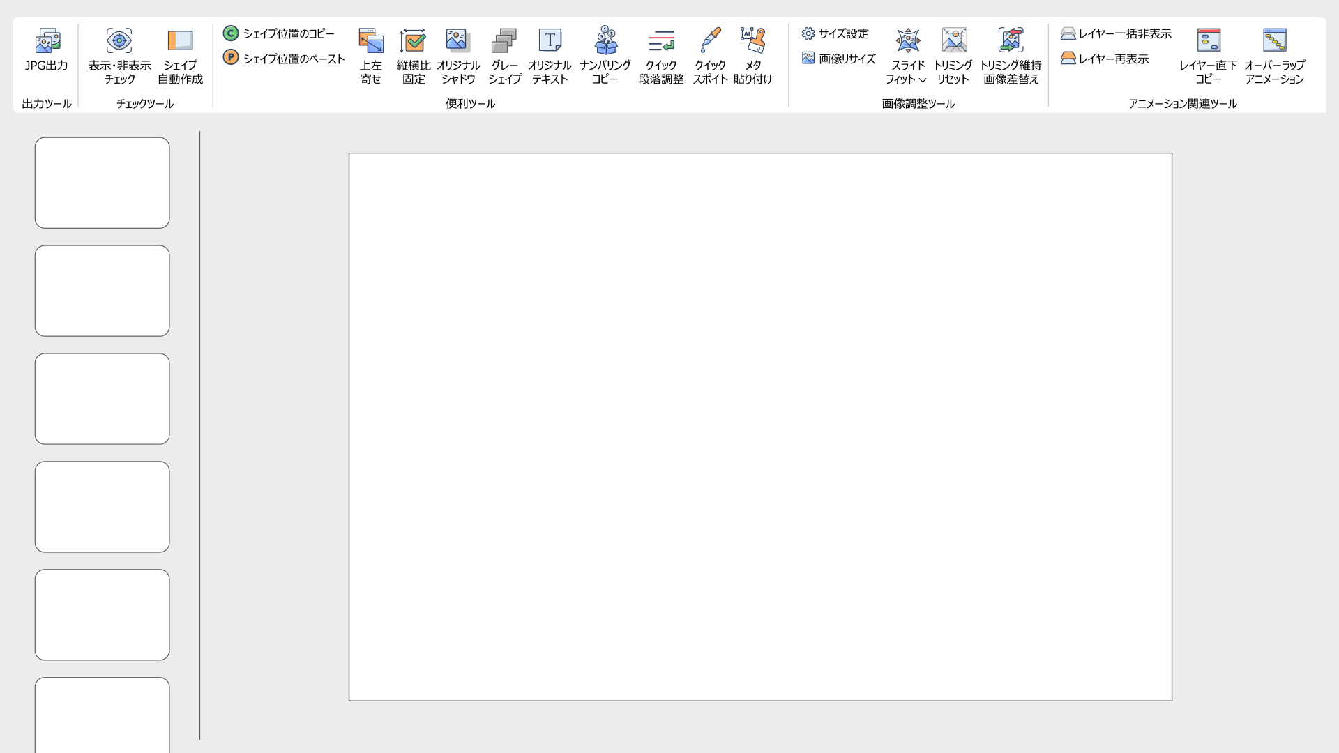This screenshot has width=1339, height=753.
Task: Click シェイプ位置のコピー button
Action: [279, 33]
